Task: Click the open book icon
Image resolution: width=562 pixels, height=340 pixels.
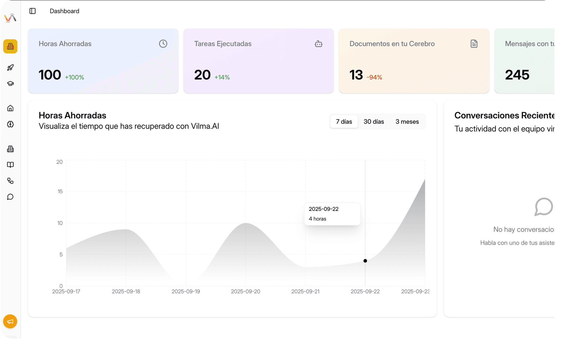Action: click(10, 165)
